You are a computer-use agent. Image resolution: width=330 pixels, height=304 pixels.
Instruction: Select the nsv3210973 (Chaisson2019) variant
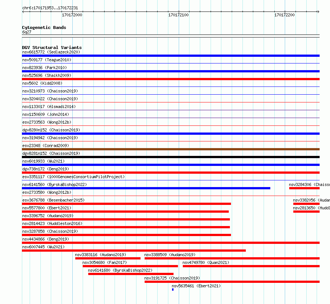coord(50,91)
